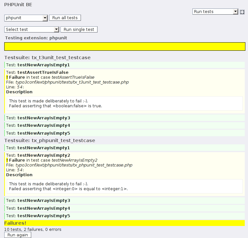Click the Run again button
The width and height of the screenshot is (248, 238).
pyautogui.click(x=18, y=235)
